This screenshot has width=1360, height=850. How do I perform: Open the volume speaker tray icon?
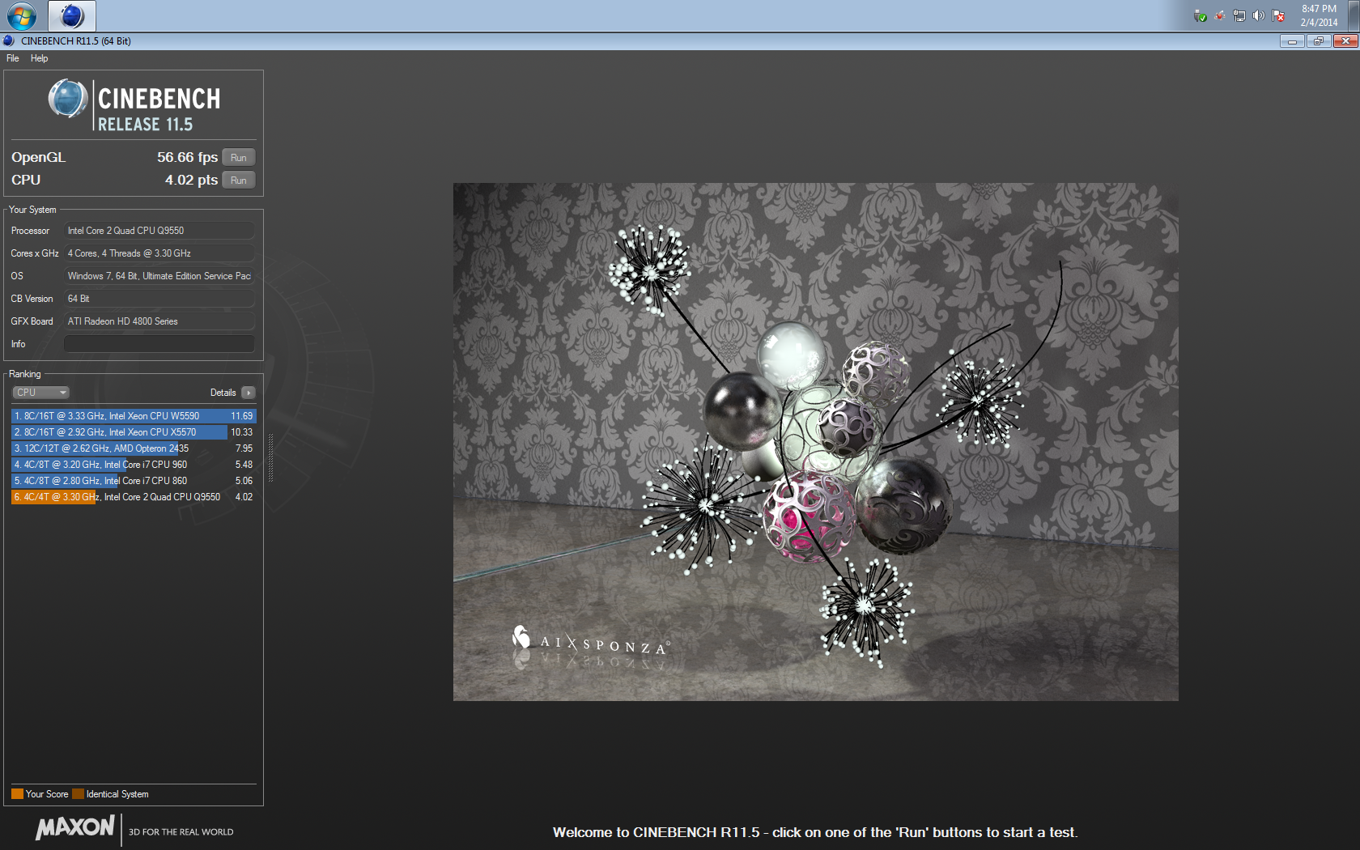(x=1259, y=15)
